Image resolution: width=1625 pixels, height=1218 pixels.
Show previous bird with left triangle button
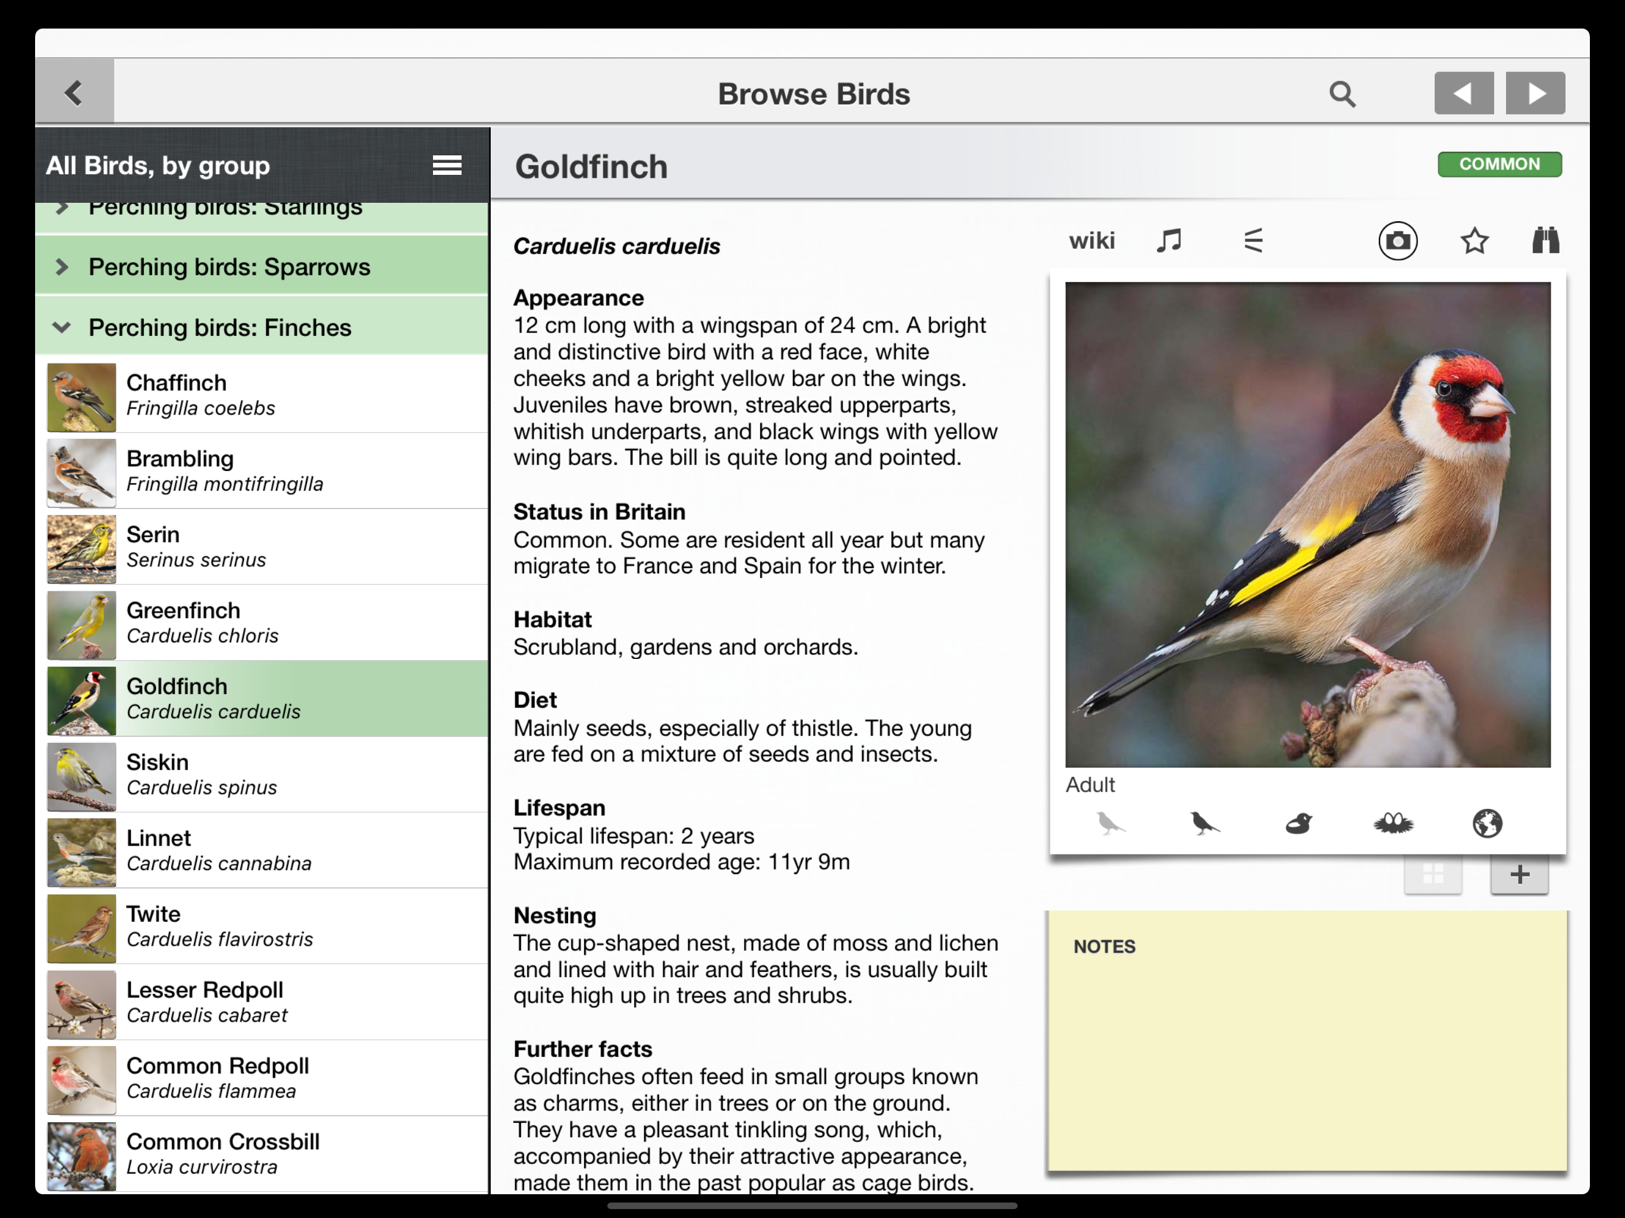tap(1463, 93)
